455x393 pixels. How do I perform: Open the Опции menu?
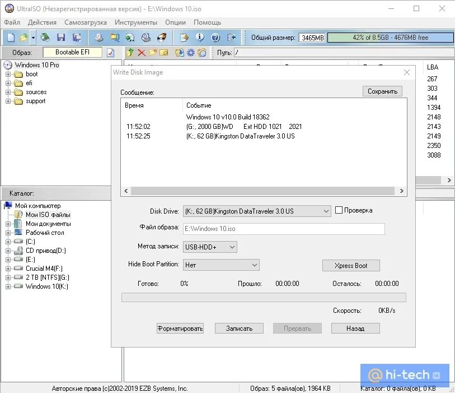175,22
